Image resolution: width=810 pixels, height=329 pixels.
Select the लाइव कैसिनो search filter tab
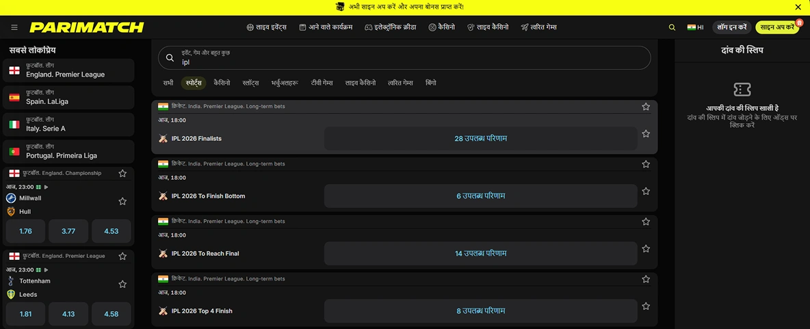click(x=361, y=83)
